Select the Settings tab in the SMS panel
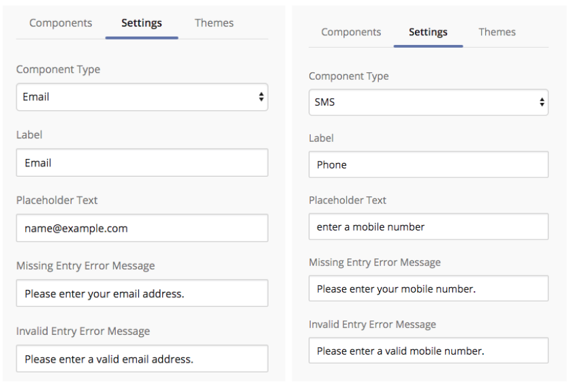 428,32
